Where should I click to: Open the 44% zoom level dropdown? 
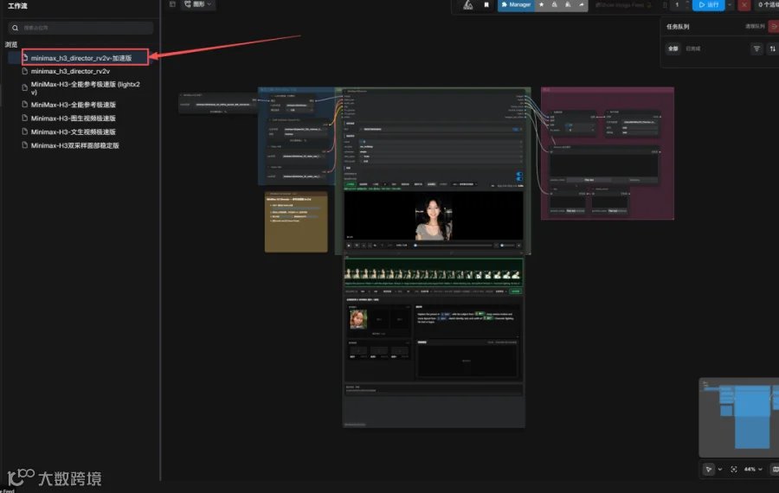point(753,469)
